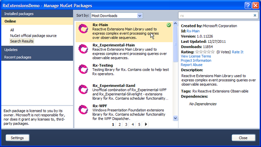Viewport: 261px width, 147px height.
Task: Open the Project Information link
Action: tap(196, 60)
